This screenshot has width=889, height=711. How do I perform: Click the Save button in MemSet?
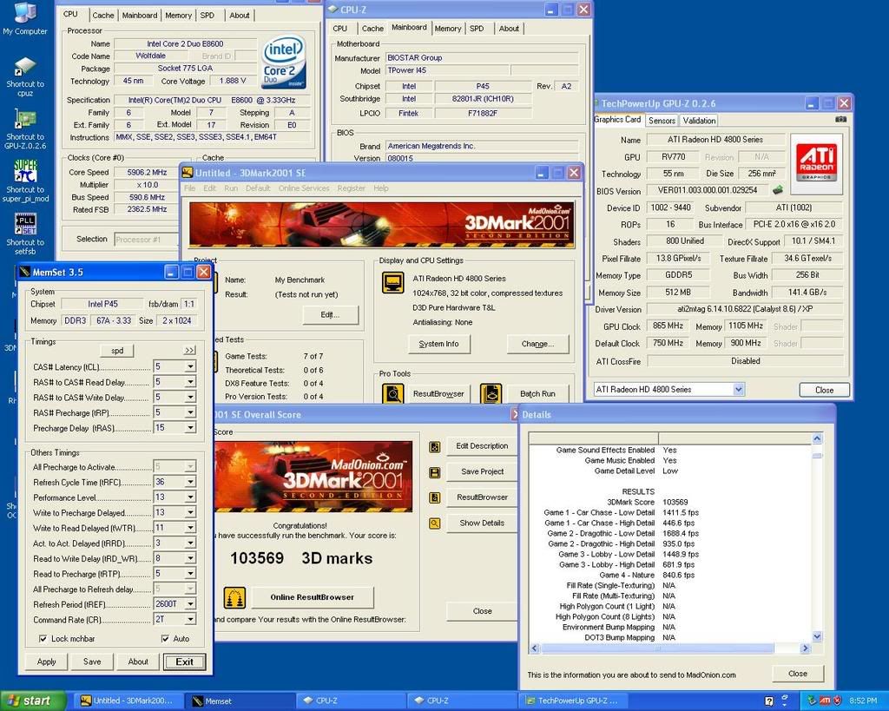pos(92,662)
